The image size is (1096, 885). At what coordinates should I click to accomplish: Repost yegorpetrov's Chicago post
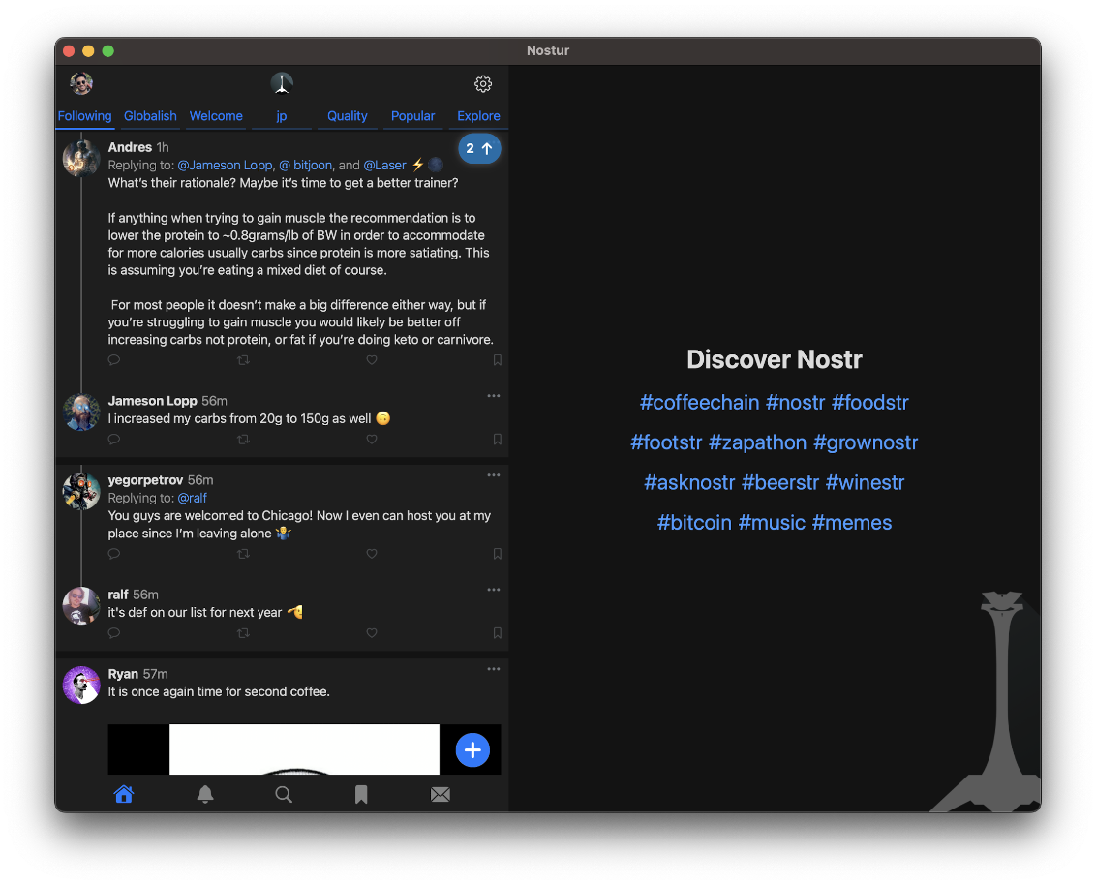coord(243,554)
